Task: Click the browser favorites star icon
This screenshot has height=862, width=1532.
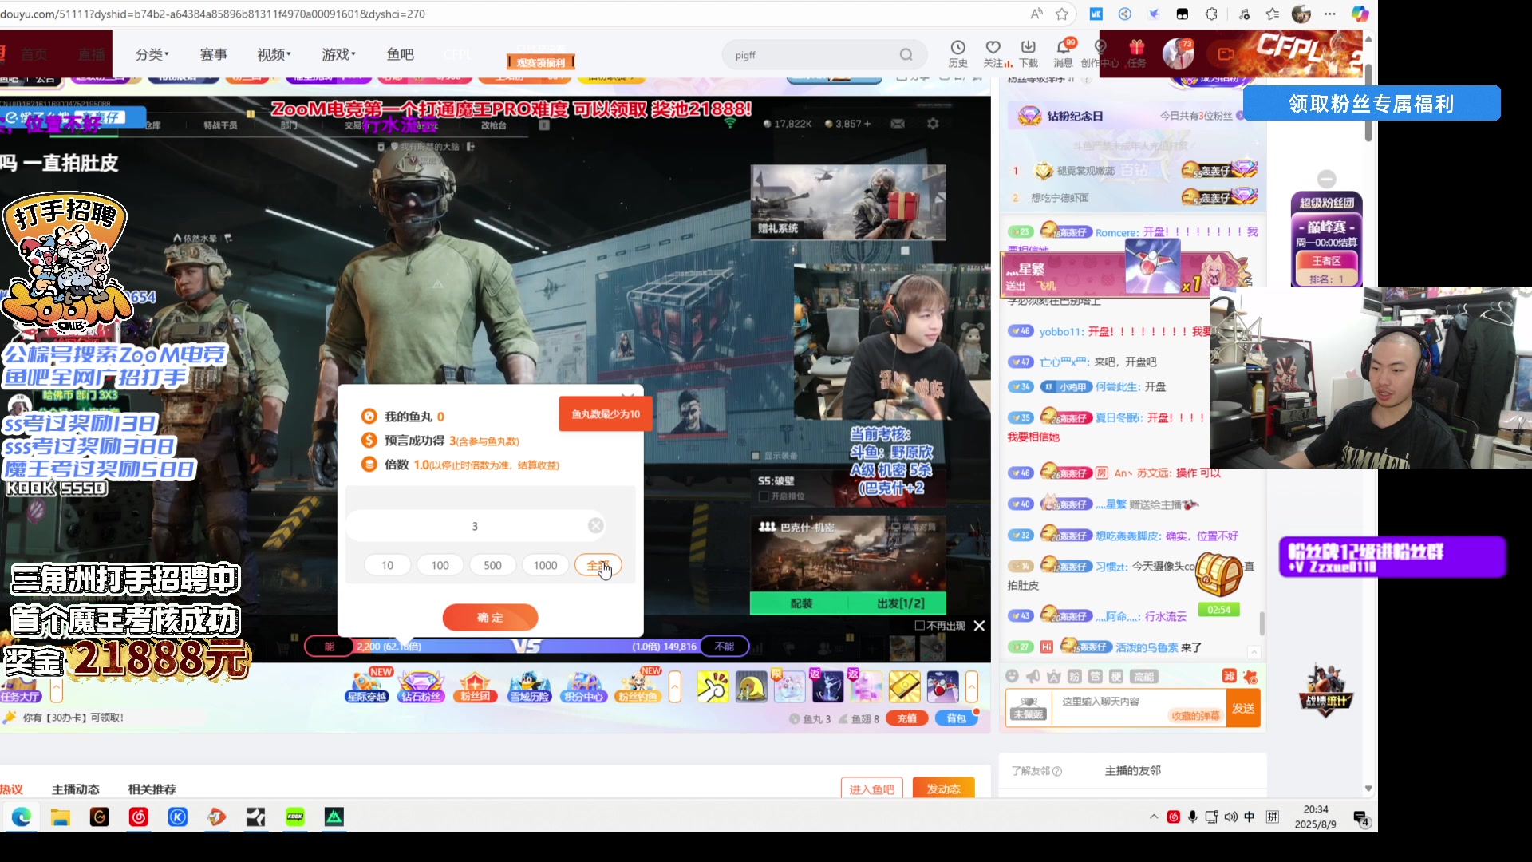Action: (1062, 14)
